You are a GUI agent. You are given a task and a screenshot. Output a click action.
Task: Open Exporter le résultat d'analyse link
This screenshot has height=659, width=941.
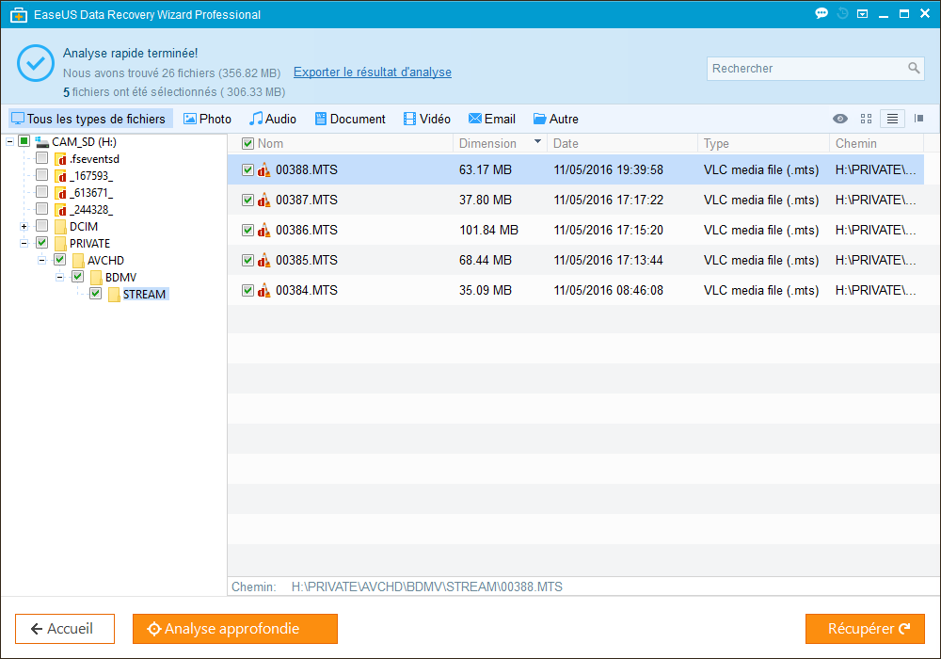(x=373, y=72)
